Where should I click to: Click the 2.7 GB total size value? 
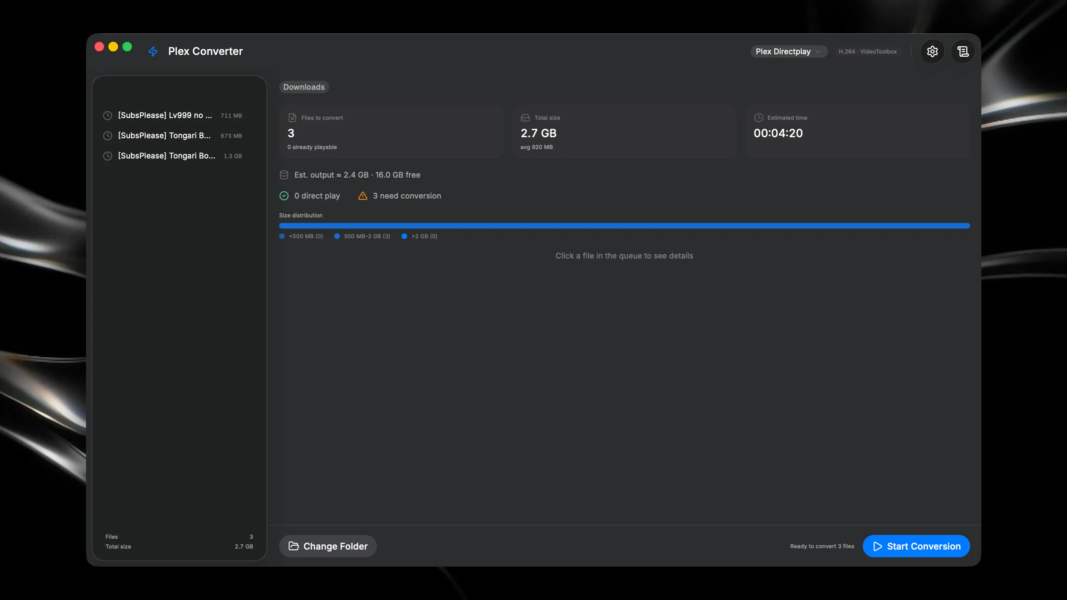[538, 133]
